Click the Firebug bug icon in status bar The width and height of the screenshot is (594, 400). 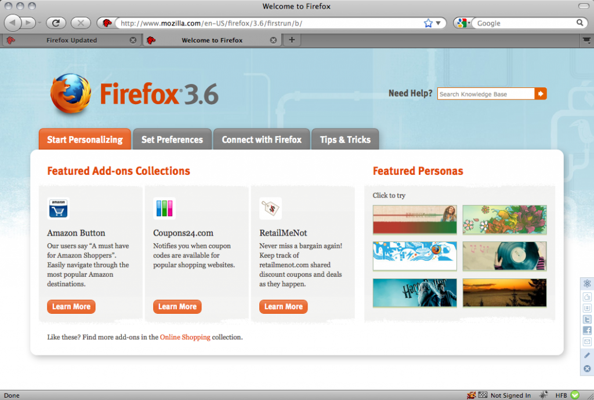pos(544,395)
